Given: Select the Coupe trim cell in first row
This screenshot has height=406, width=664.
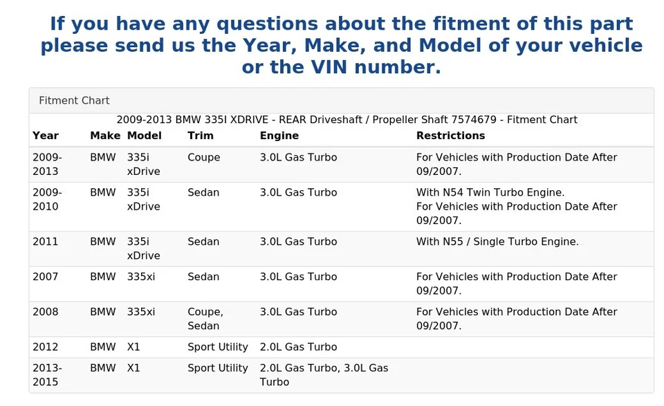Looking at the screenshot, I should point(203,157).
